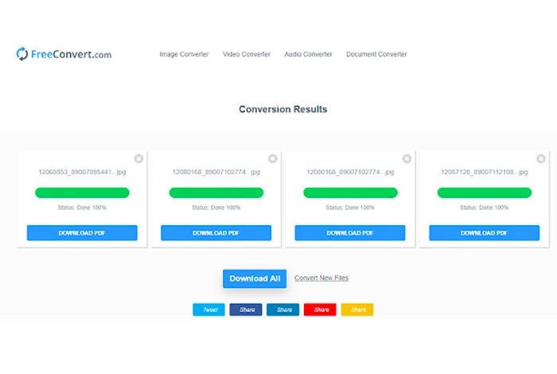
Task: Download PDF in the second file card
Action: (x=216, y=232)
